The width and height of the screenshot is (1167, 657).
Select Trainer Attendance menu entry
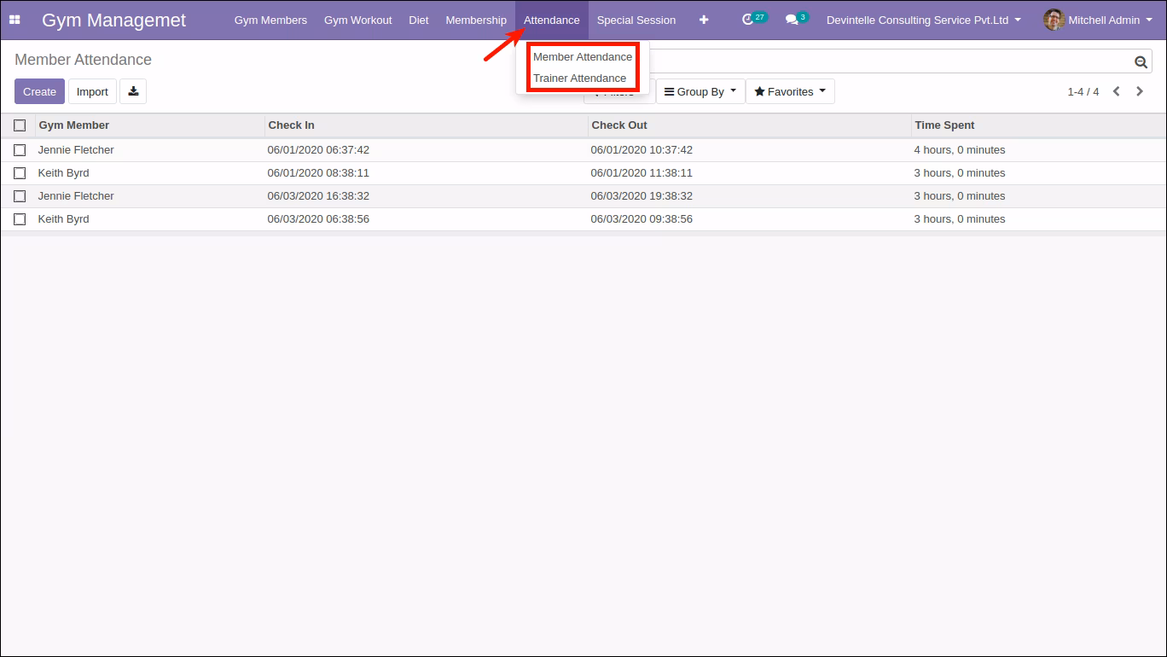coord(580,78)
